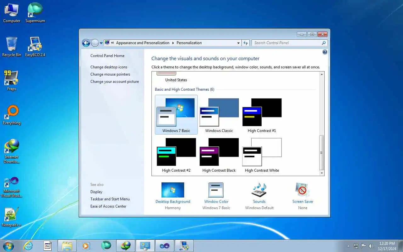Click the theme list scroll-up arrow
The width and height of the screenshot is (403, 252).
click(321, 74)
